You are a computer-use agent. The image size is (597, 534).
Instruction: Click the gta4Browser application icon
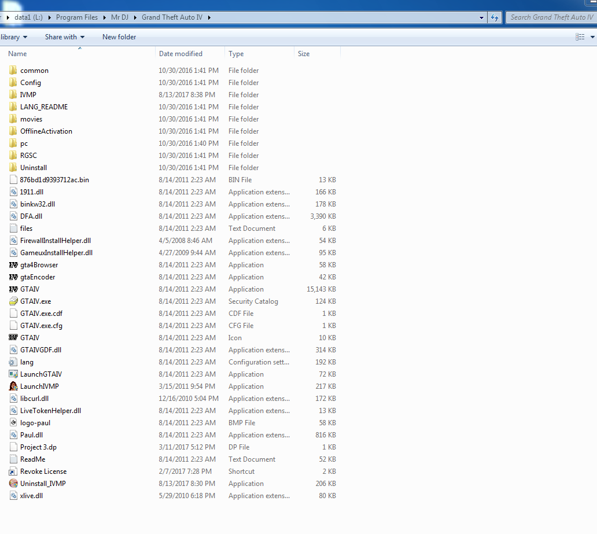[x=13, y=265]
